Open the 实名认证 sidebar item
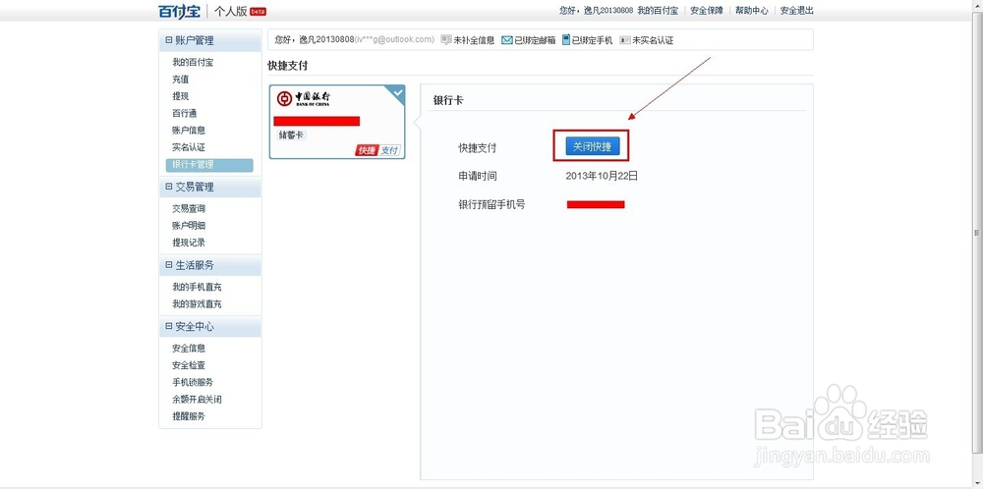The image size is (983, 489). tap(189, 147)
